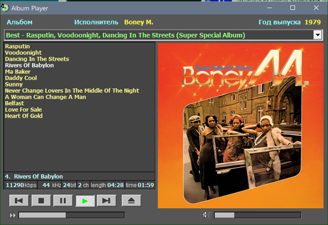Skip to the previous track
The height and width of the screenshot is (225, 328).
coord(19,200)
